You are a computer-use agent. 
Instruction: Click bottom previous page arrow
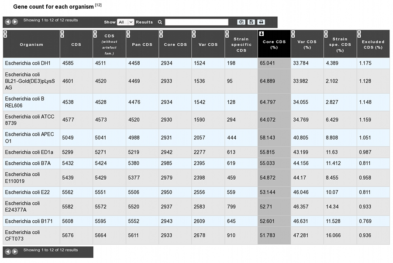[8, 252]
